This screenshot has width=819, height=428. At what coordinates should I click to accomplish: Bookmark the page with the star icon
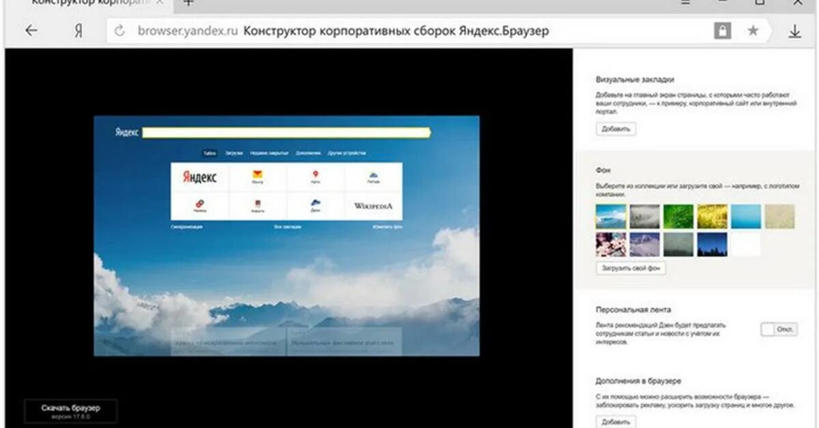753,31
